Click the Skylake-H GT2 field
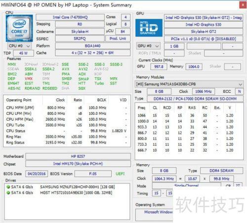 204,32
